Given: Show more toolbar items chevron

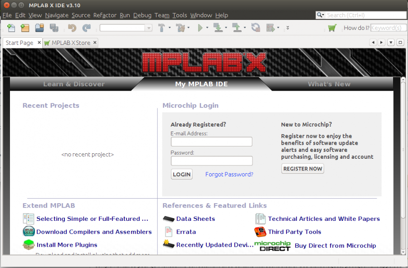Looking at the screenshot, I should point(288,28).
